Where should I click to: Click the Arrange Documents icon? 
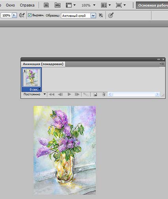(104, 5)
